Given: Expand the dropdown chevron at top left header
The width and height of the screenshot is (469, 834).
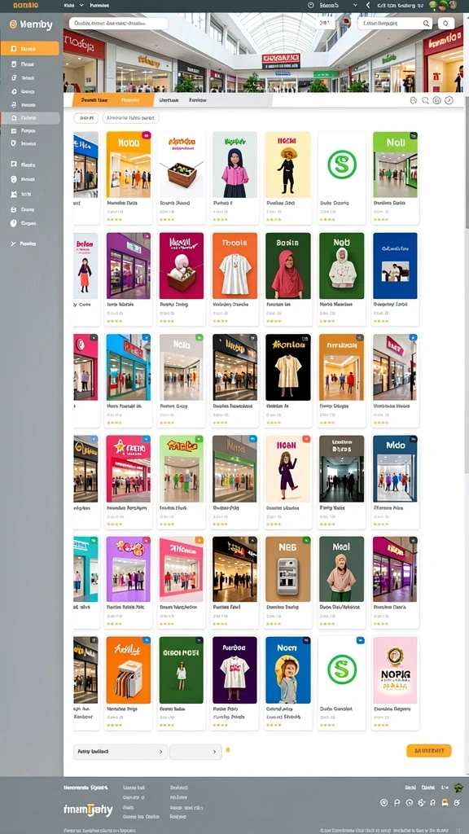Looking at the screenshot, I should coord(81,5).
